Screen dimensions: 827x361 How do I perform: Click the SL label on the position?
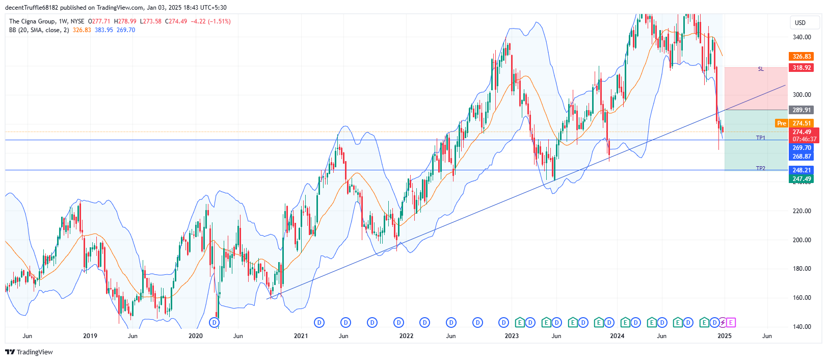point(761,69)
